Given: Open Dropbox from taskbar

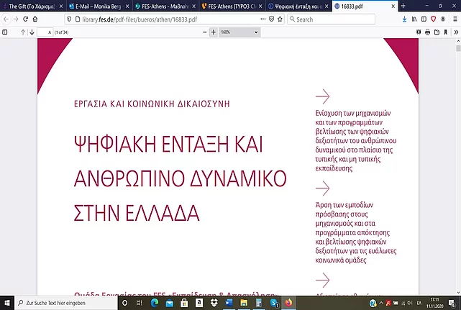Looking at the screenshot, I should (x=214, y=303).
